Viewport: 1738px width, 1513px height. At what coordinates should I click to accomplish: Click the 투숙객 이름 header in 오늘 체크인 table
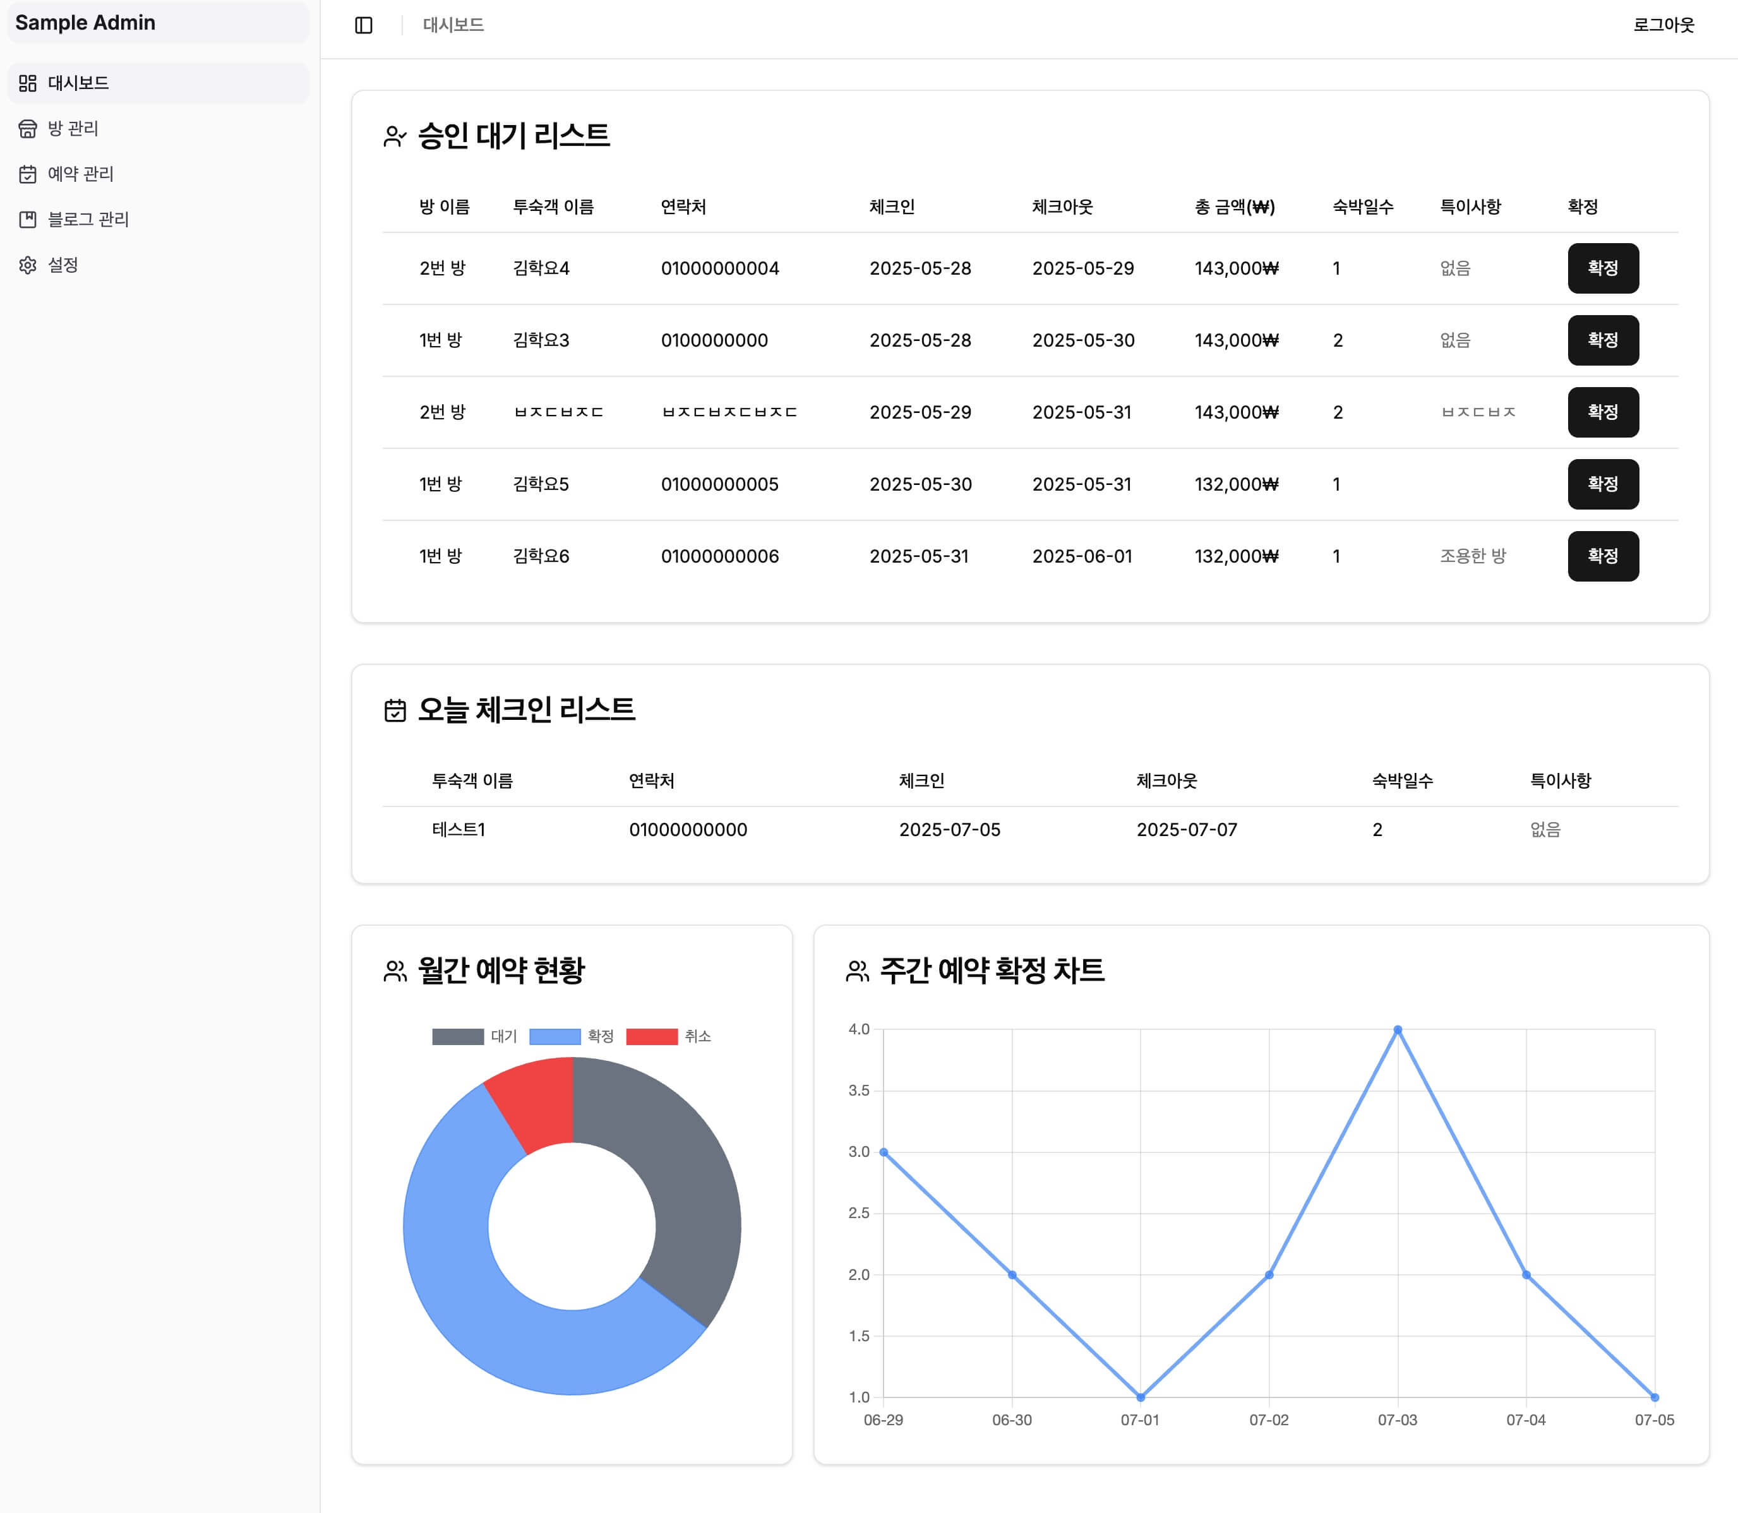[x=473, y=781]
